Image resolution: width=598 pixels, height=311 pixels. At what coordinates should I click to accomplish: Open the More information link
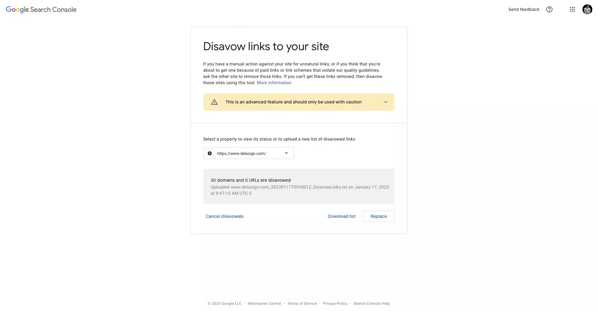coord(274,83)
